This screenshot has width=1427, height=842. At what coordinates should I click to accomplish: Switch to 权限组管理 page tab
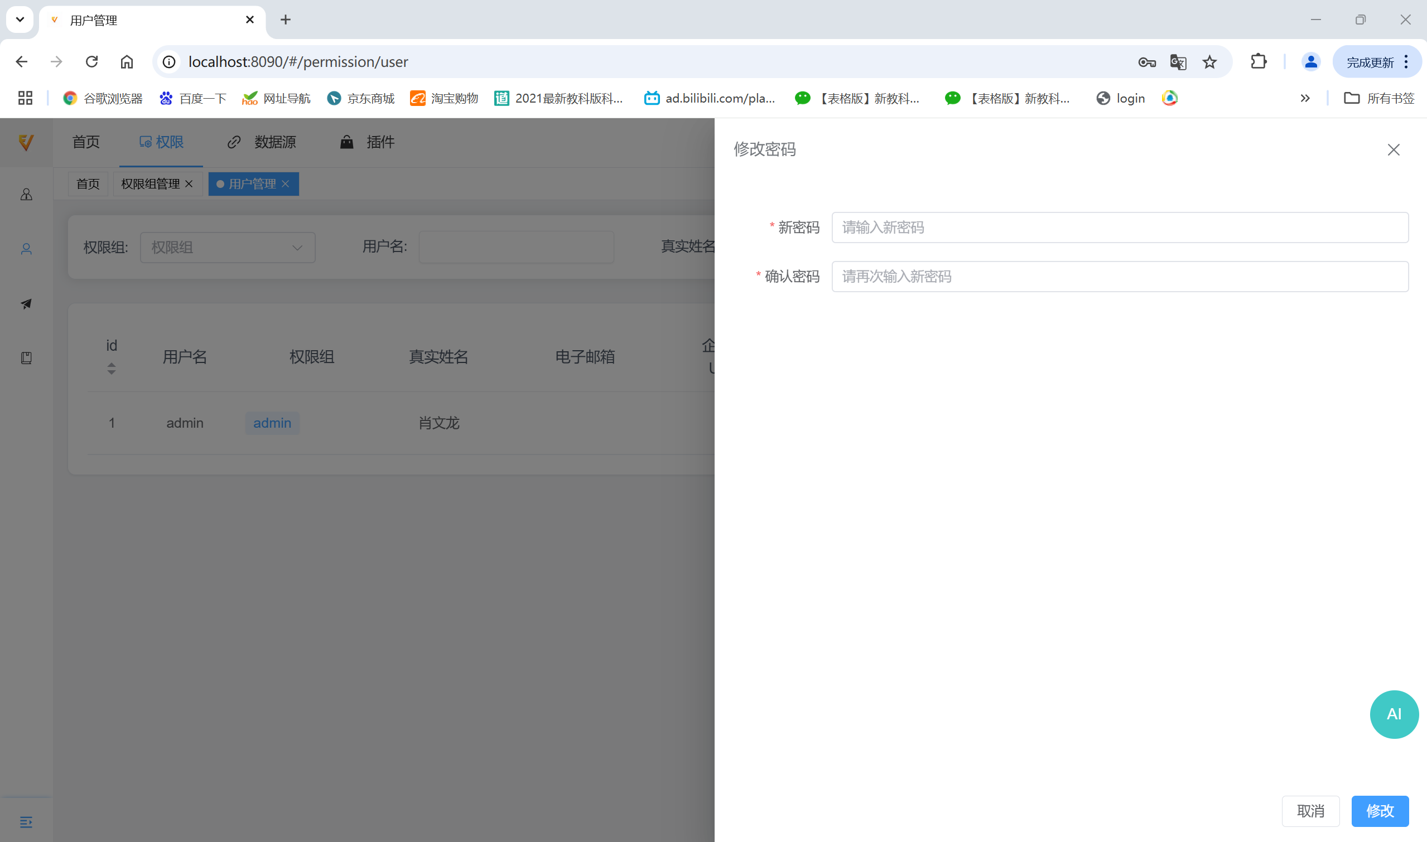[x=150, y=184]
